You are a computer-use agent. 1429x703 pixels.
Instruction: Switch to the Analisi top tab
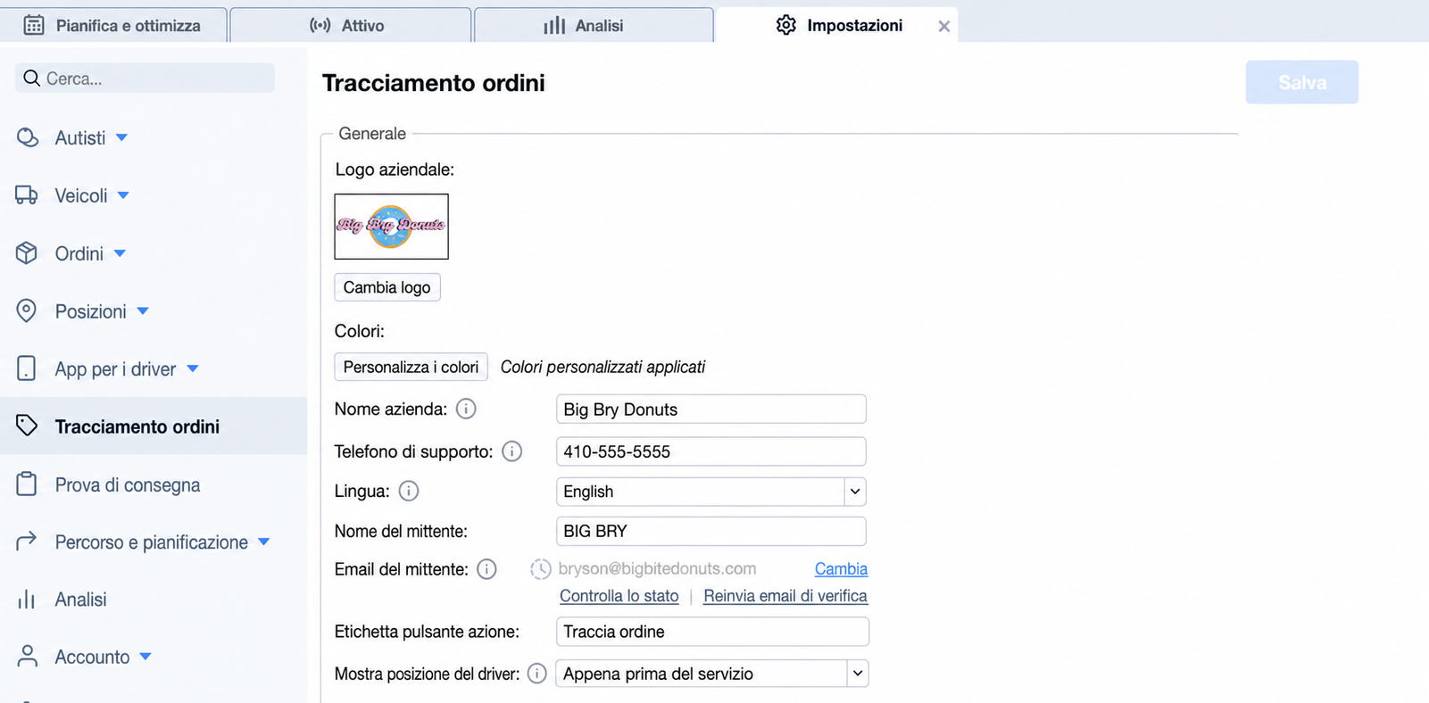[x=594, y=25]
